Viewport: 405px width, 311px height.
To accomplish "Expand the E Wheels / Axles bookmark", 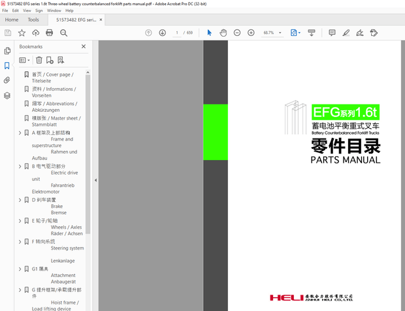I will [x=20, y=221].
